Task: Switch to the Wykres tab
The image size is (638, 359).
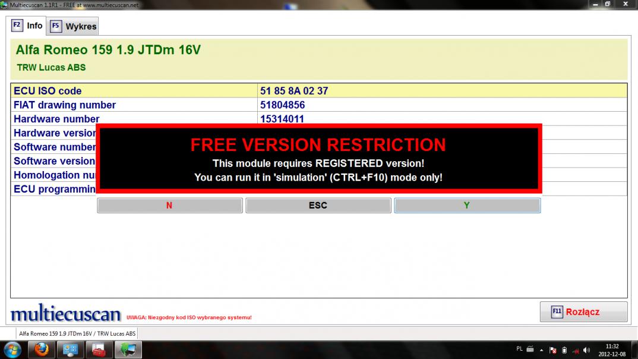Action: 73,27
